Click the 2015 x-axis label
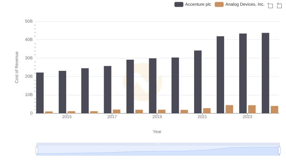Image resolution: width=286 pixels, height=164 pixels. (67, 117)
